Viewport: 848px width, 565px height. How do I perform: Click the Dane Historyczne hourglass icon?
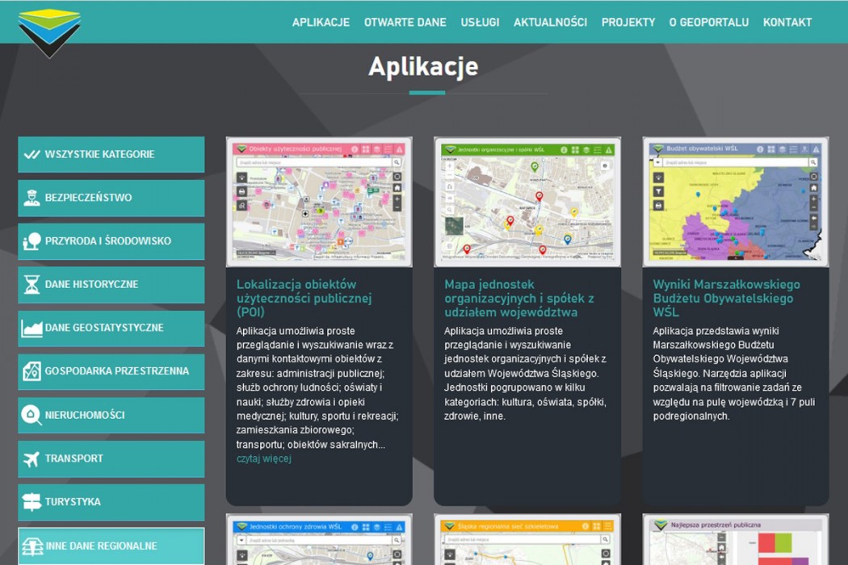click(x=31, y=285)
